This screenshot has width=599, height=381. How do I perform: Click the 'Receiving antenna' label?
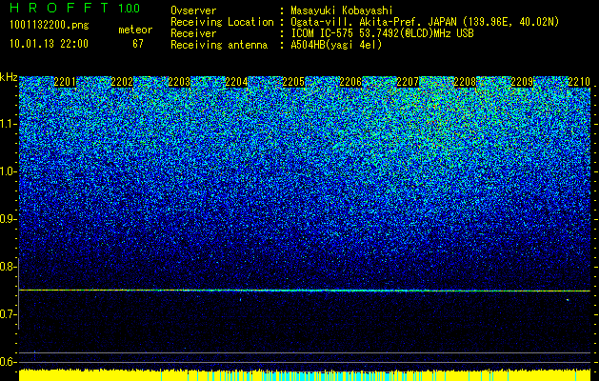point(219,45)
